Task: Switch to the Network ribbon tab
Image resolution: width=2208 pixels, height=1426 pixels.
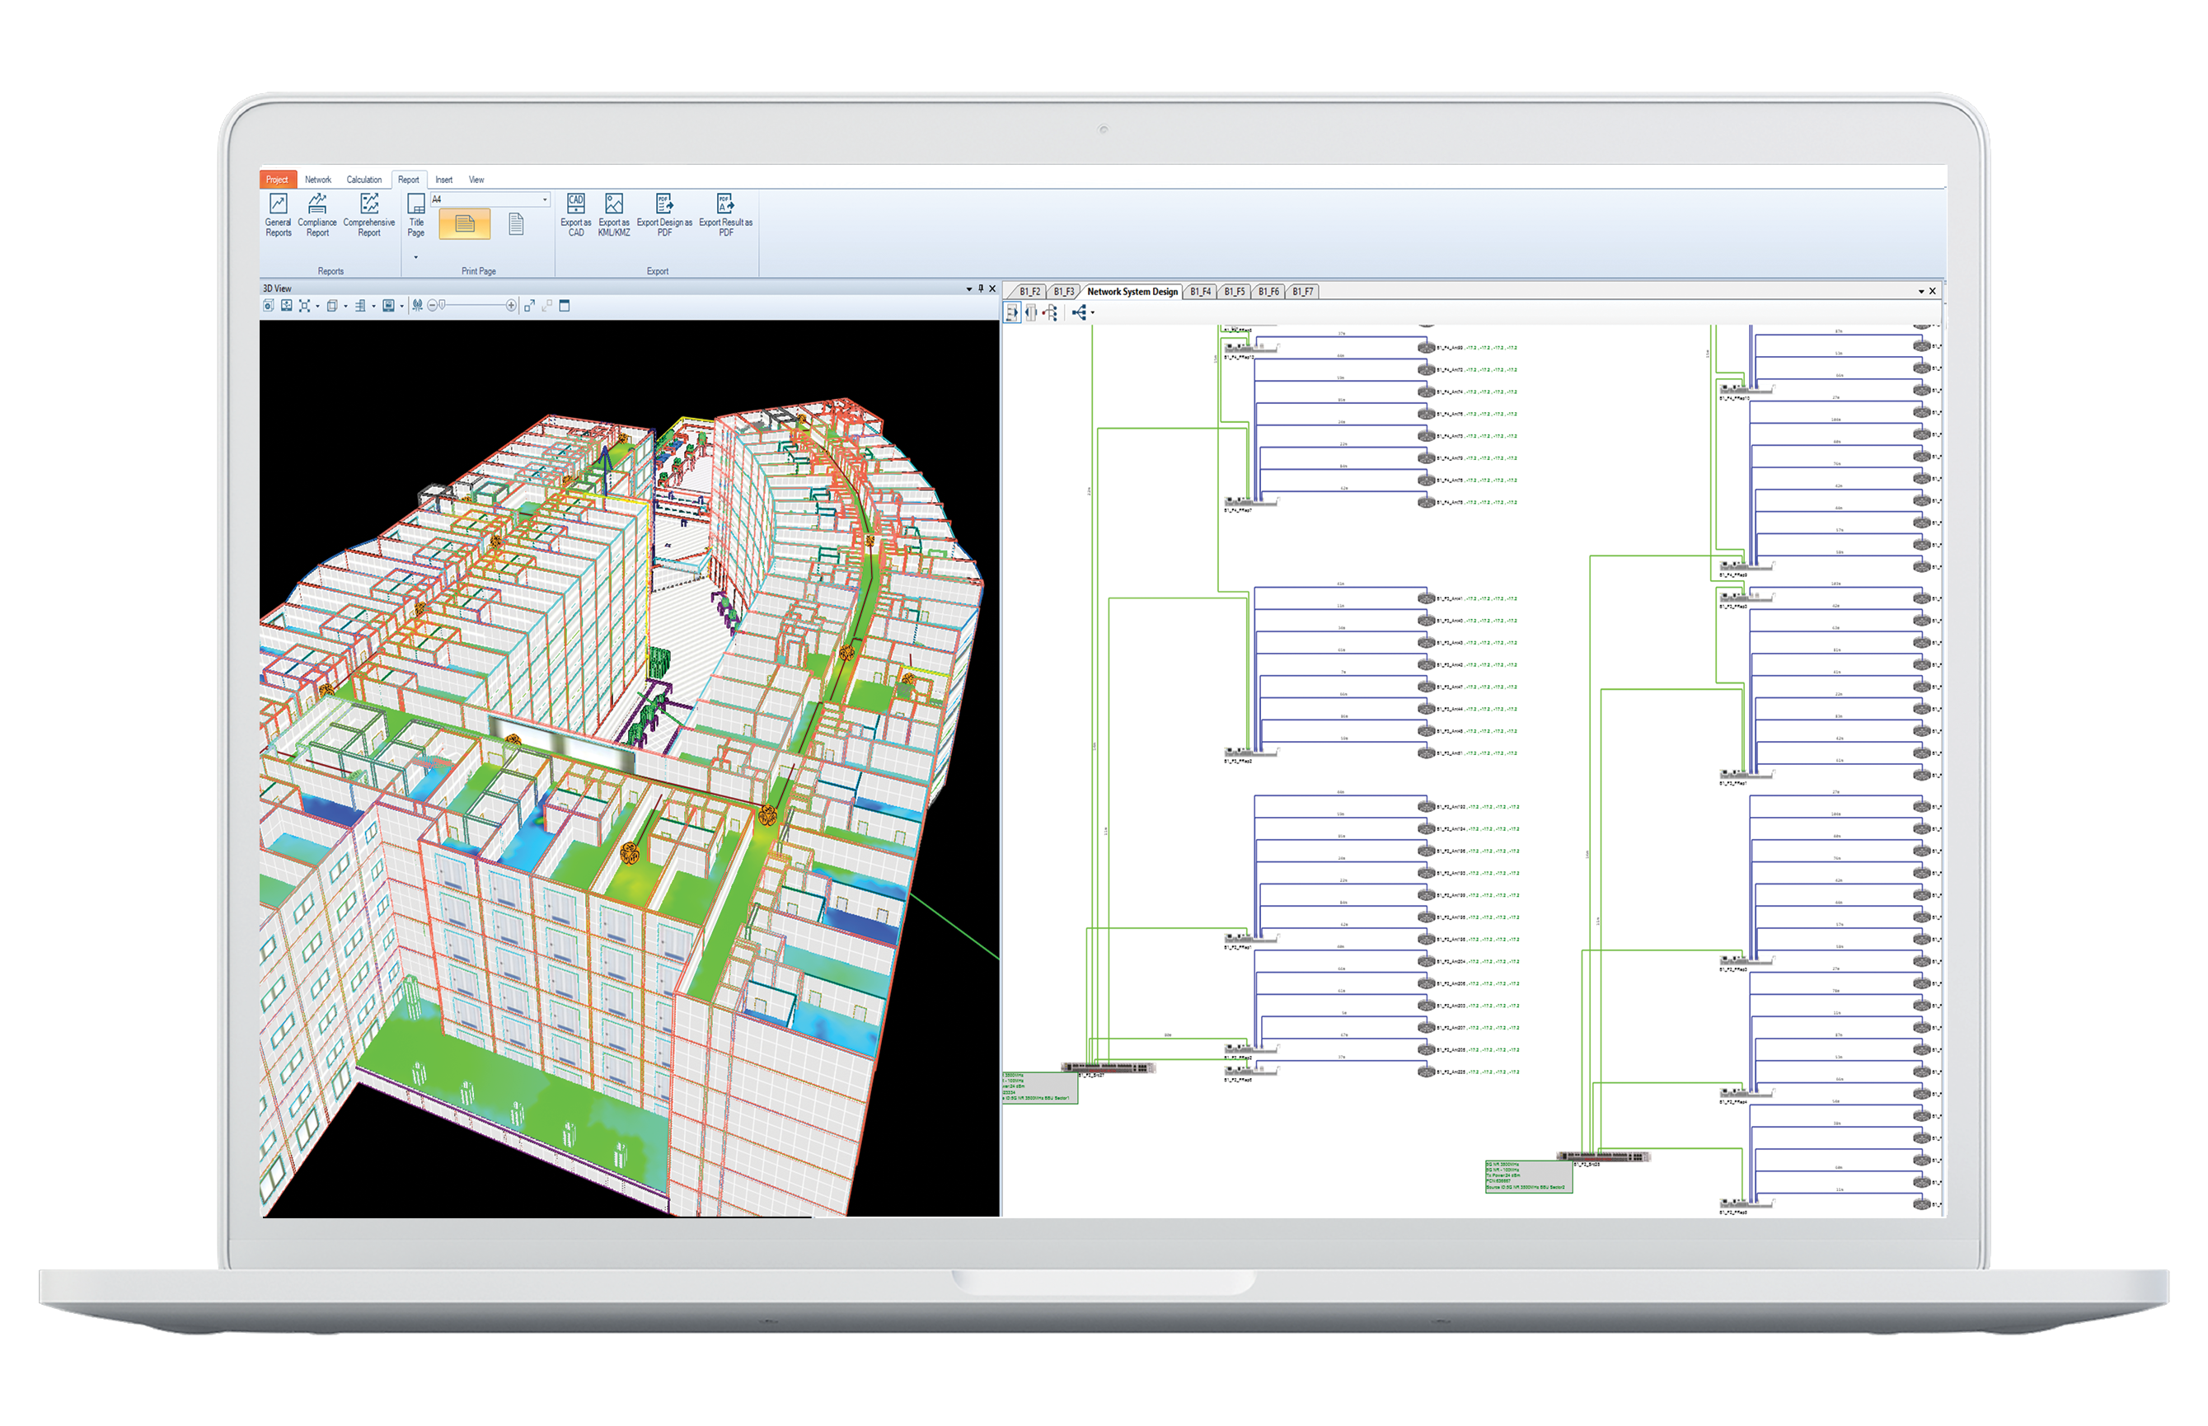Action: coord(317,180)
